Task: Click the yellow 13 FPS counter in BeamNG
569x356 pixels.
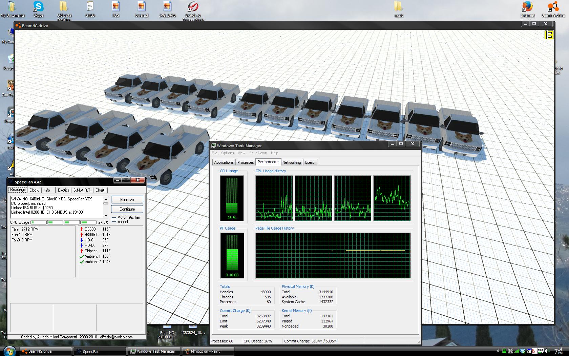Action: [549, 35]
